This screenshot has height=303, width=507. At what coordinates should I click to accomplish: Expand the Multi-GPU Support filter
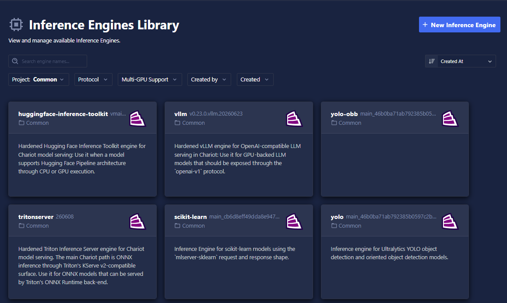(x=150, y=80)
